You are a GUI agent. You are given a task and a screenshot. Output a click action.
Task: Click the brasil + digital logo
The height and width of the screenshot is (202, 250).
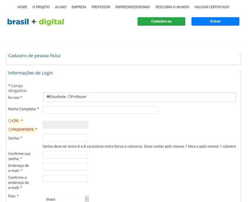[x=35, y=22]
